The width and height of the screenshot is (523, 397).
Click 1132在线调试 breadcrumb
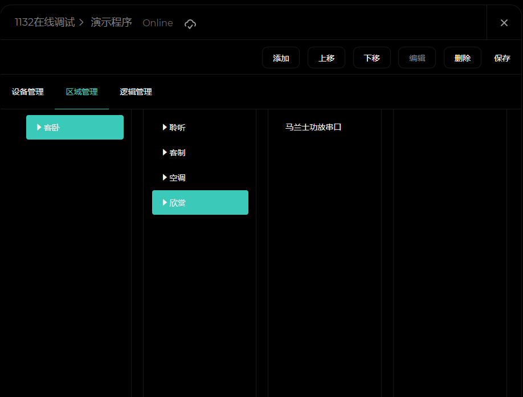tap(44, 22)
